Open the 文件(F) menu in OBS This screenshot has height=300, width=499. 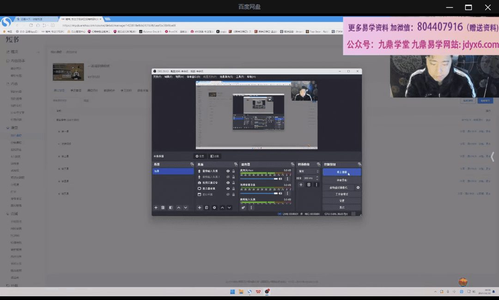tap(158, 77)
